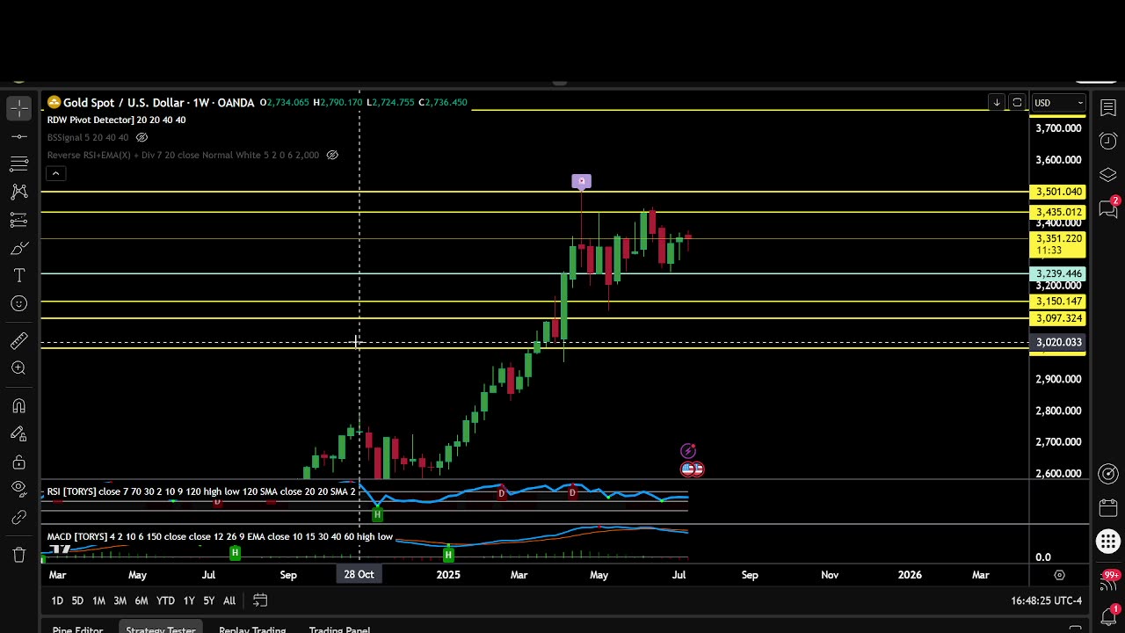Click the 3,435.012 price level label
This screenshot has width=1125, height=633.
(1058, 212)
